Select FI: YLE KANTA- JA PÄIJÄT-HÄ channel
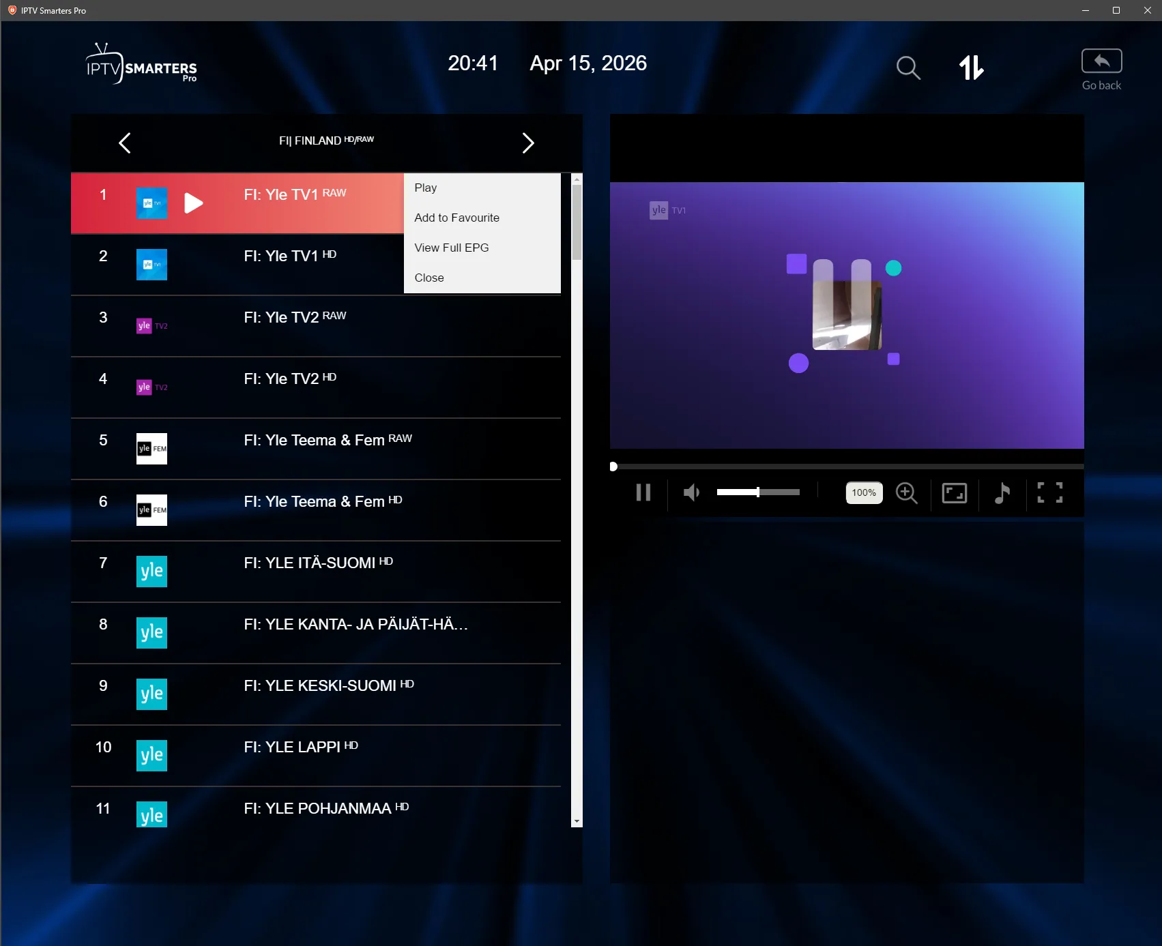The width and height of the screenshot is (1162, 946). (316, 633)
